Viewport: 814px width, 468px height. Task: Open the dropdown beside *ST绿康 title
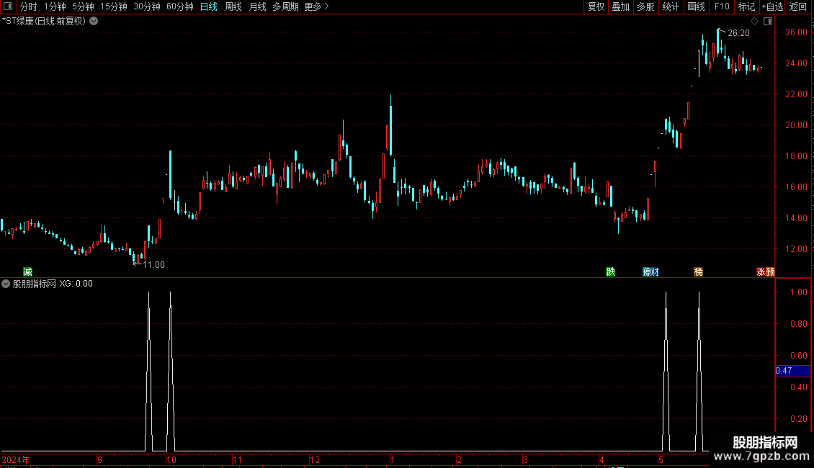tap(94, 22)
